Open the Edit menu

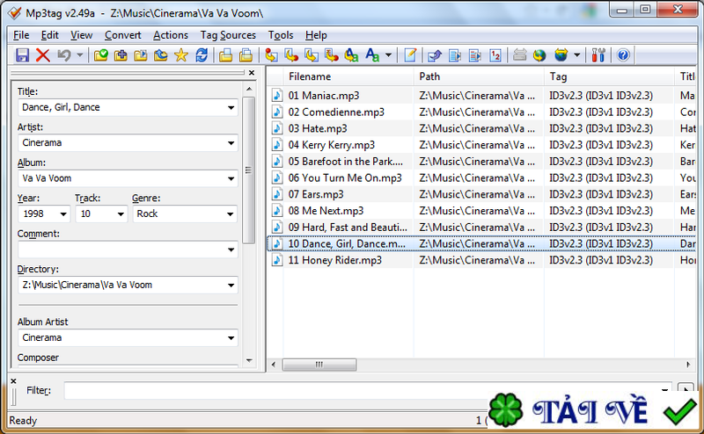50,35
